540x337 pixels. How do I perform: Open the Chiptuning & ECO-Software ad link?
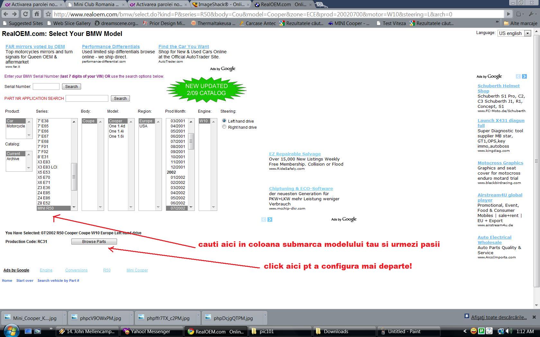pyautogui.click(x=301, y=188)
